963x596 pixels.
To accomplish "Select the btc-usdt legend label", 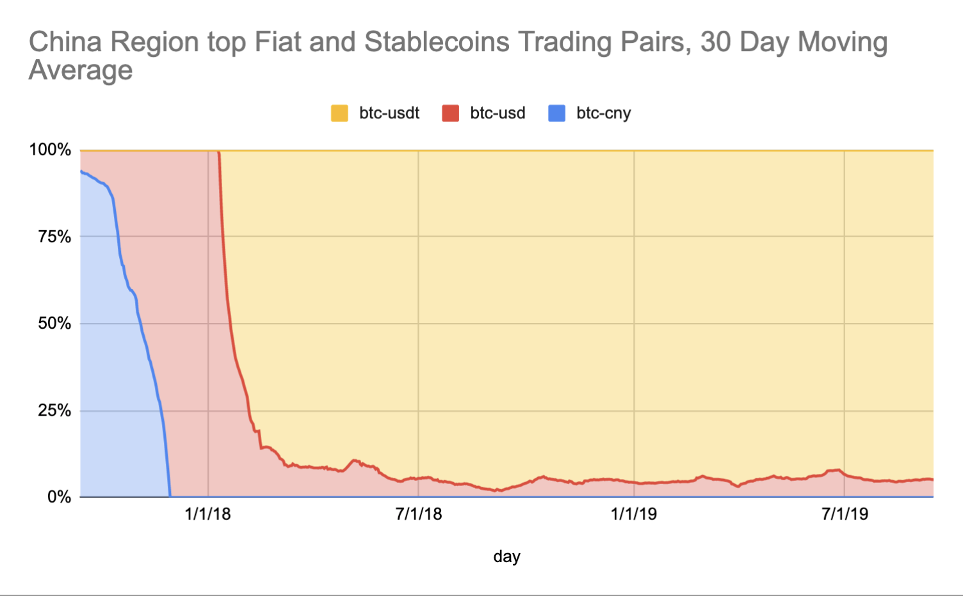I will (x=389, y=113).
